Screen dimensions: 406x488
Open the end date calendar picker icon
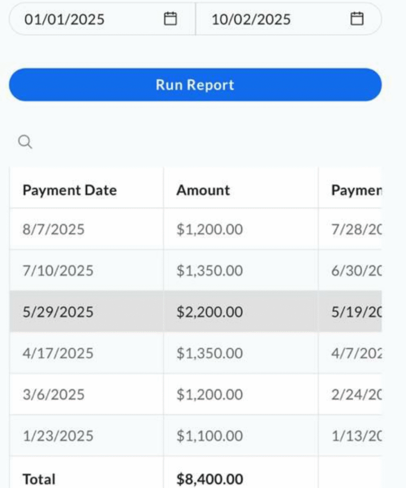tap(357, 19)
